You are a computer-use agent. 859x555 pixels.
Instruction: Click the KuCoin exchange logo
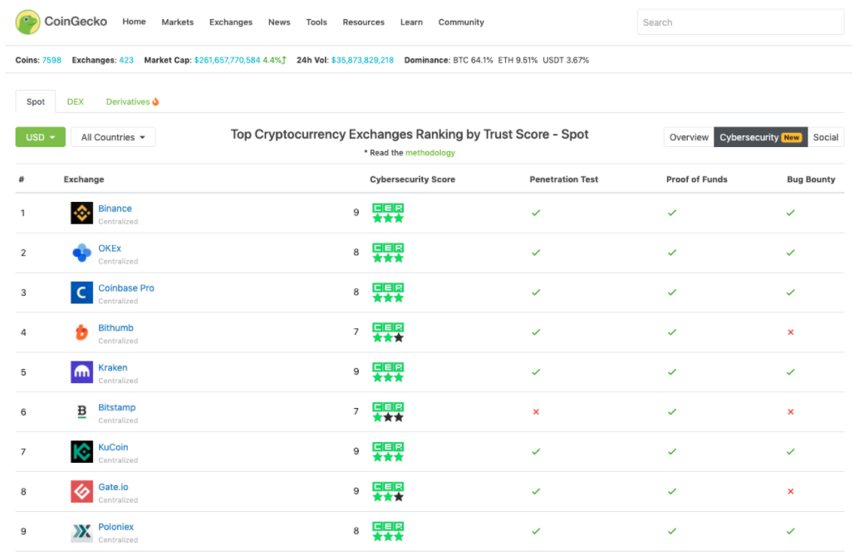click(x=81, y=452)
